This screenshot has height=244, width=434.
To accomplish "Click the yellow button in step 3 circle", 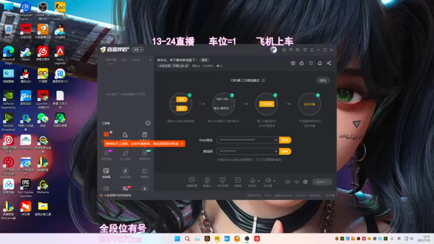I will 266,104.
